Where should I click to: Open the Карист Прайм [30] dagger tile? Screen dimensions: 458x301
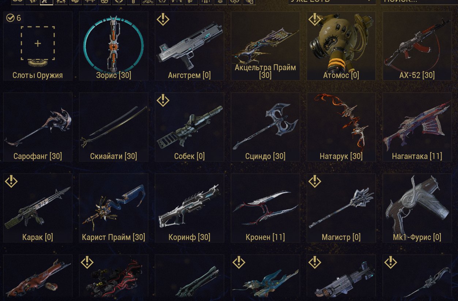(113, 208)
